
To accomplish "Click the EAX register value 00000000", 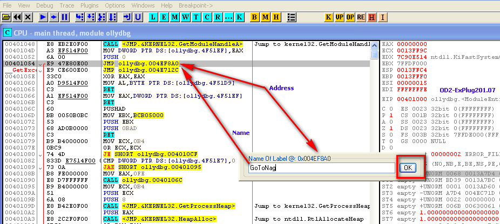I will click(x=411, y=44).
